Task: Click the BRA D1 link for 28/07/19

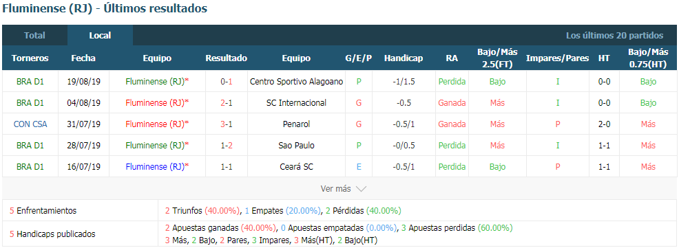Action: tap(30, 145)
